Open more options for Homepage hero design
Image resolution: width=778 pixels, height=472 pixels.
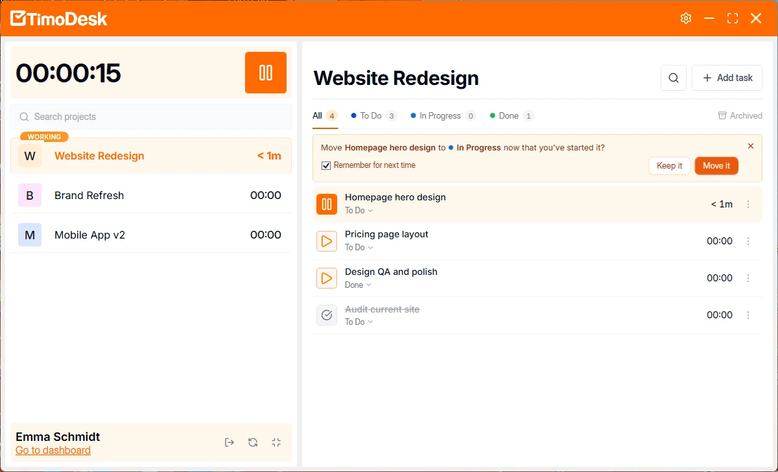tap(748, 204)
